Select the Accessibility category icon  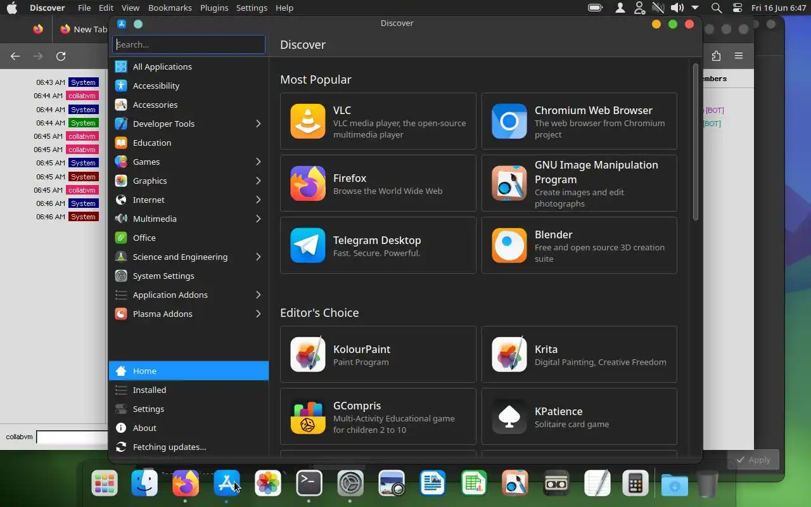[121, 86]
